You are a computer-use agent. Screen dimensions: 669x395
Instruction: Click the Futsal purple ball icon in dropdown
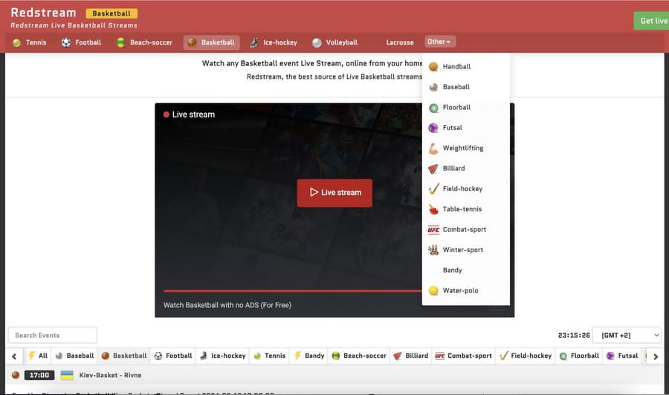[x=433, y=128]
